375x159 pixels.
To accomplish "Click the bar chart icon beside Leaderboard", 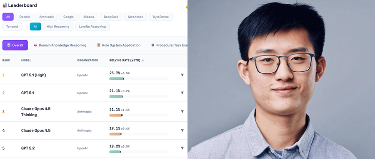I will (5, 5).
